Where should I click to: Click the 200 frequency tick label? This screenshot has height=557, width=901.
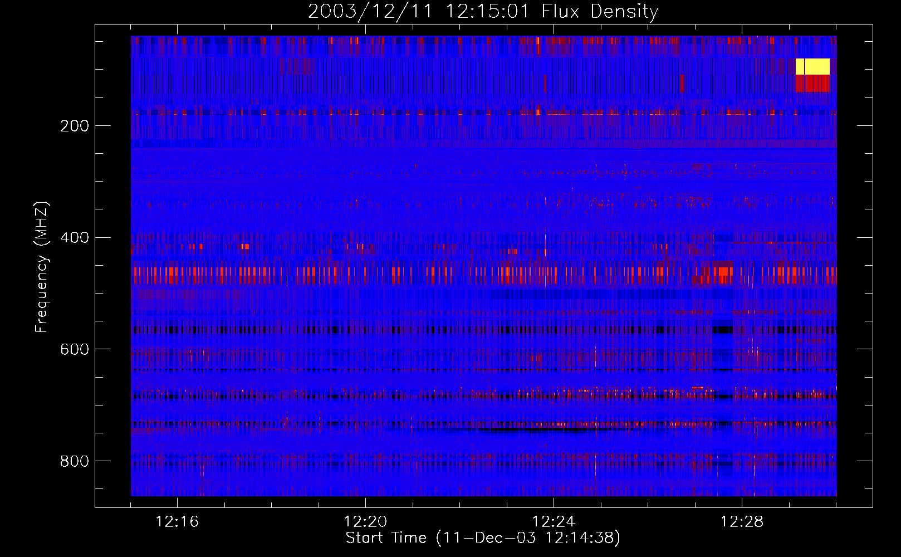75,126
